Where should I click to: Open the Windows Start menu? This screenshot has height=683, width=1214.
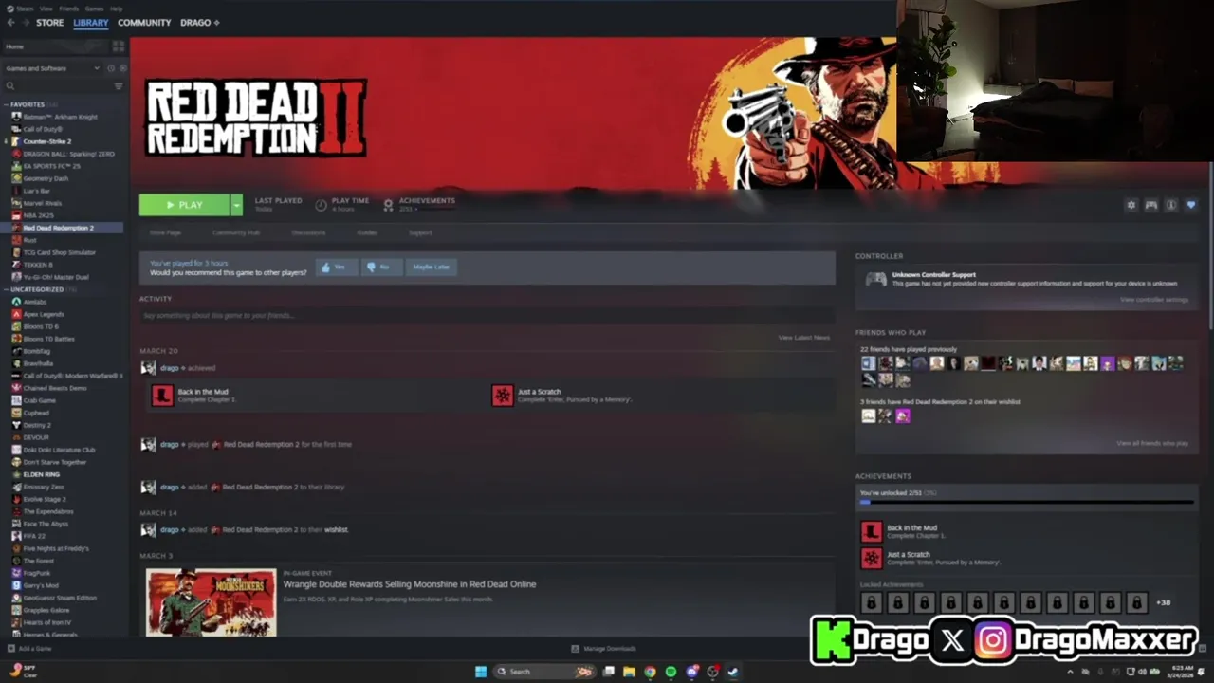pyautogui.click(x=481, y=672)
